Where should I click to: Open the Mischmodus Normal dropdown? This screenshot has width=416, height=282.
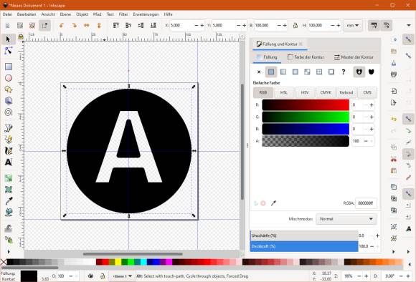click(x=346, y=219)
